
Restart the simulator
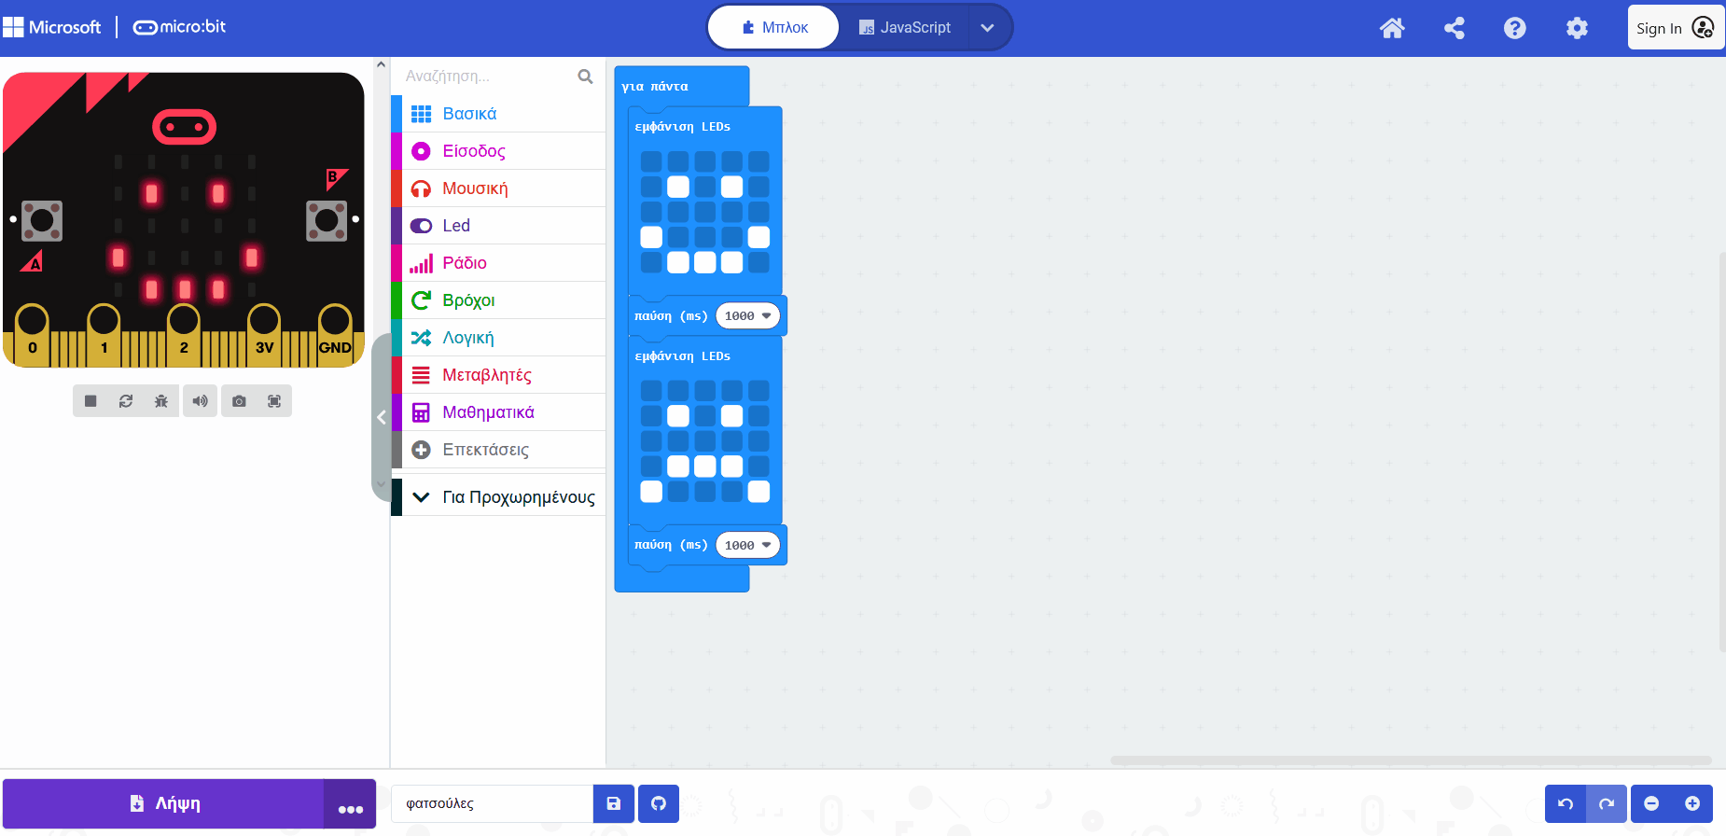[126, 401]
